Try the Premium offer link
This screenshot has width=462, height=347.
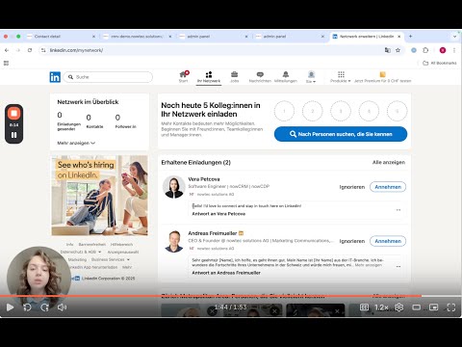[383, 77]
